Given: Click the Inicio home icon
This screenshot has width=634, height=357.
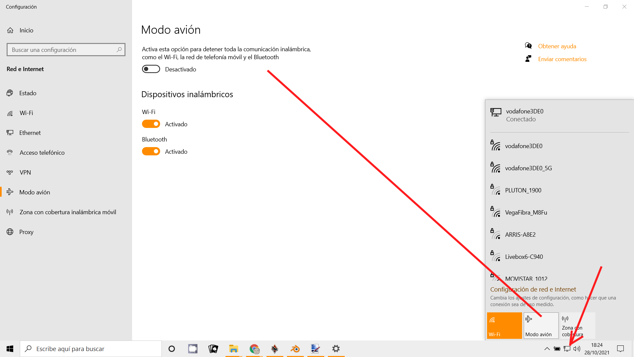Looking at the screenshot, I should click(x=10, y=30).
